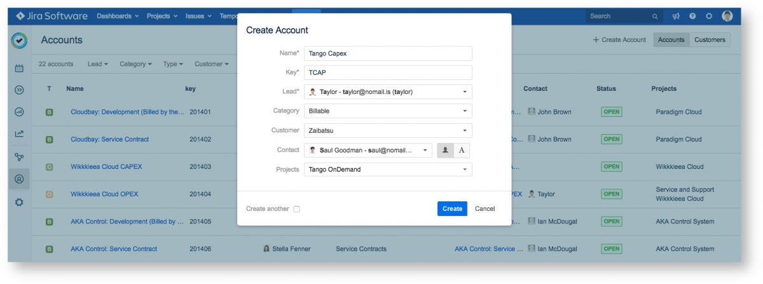The width and height of the screenshot is (763, 284).
Task: Open the Customer dropdown showing Zaibatsu
Action: [388, 131]
